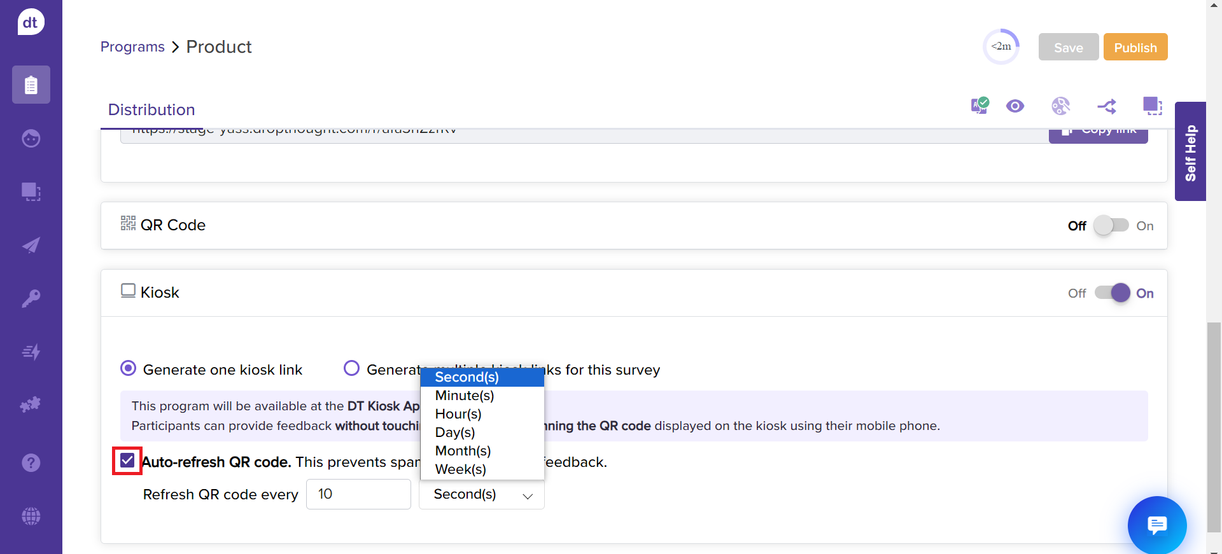Select Hour(s) option in dropdown
Screen dimensions: 1222x554
(458, 414)
